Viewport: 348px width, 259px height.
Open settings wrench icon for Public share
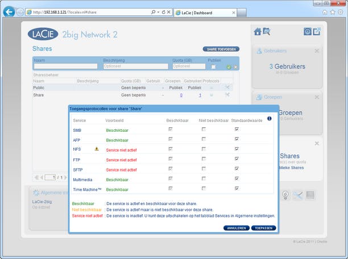click(227, 87)
